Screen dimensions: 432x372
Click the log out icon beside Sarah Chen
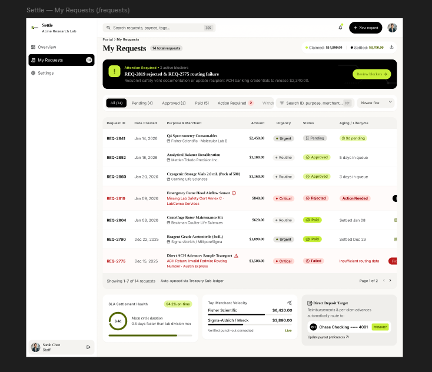(x=88, y=347)
